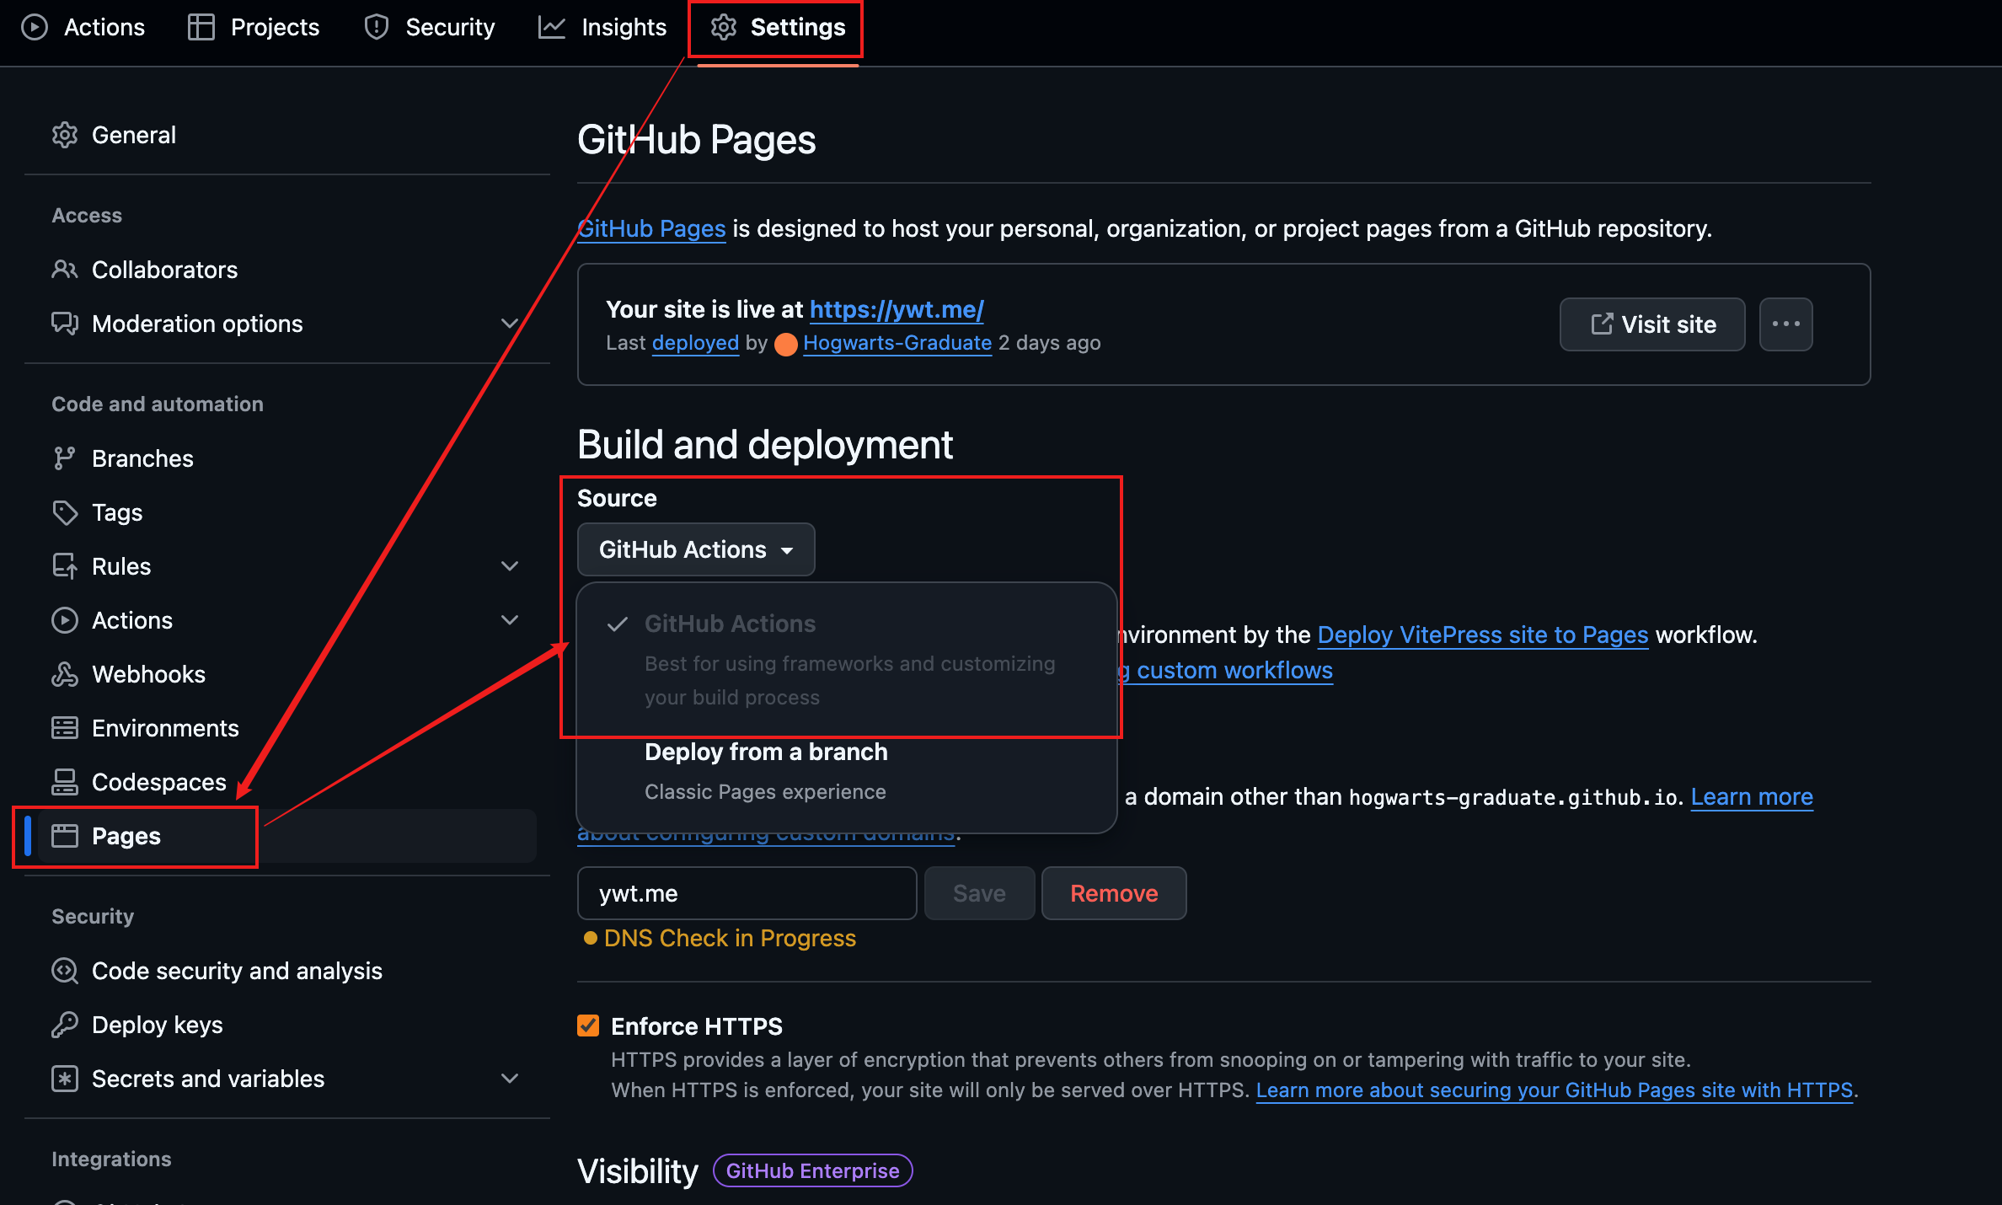Switch to the Insights tab
The height and width of the screenshot is (1205, 2002).
(x=602, y=26)
